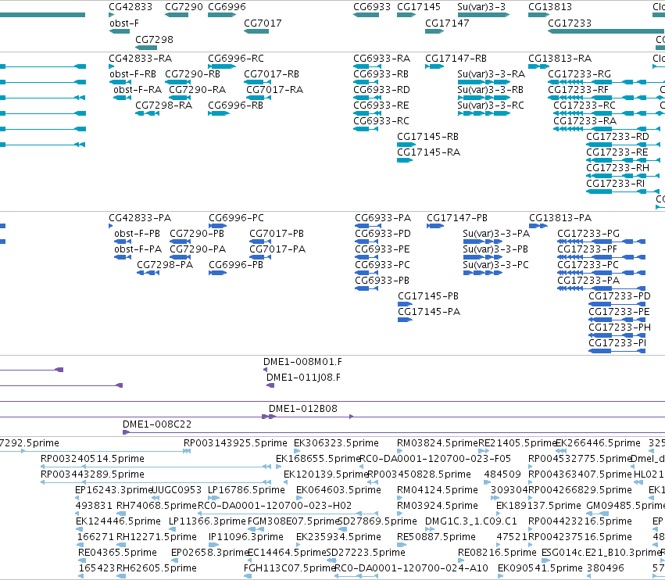Select protein CG17145-PA
Viewport: 665px width, 580px height.
(x=429, y=312)
